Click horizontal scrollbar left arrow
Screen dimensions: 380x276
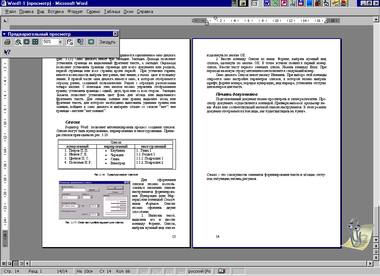[27, 263]
